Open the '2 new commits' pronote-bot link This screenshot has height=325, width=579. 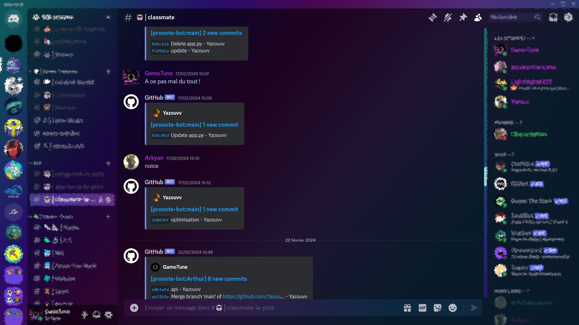click(x=196, y=33)
